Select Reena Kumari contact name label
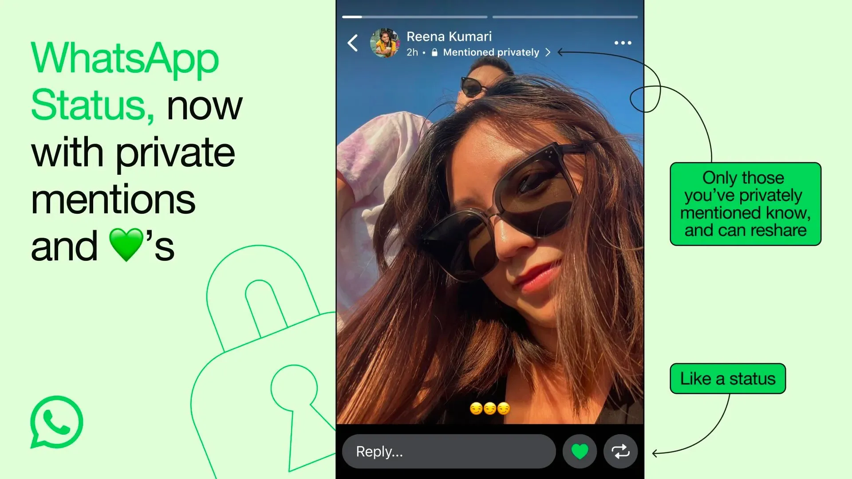 pos(449,36)
